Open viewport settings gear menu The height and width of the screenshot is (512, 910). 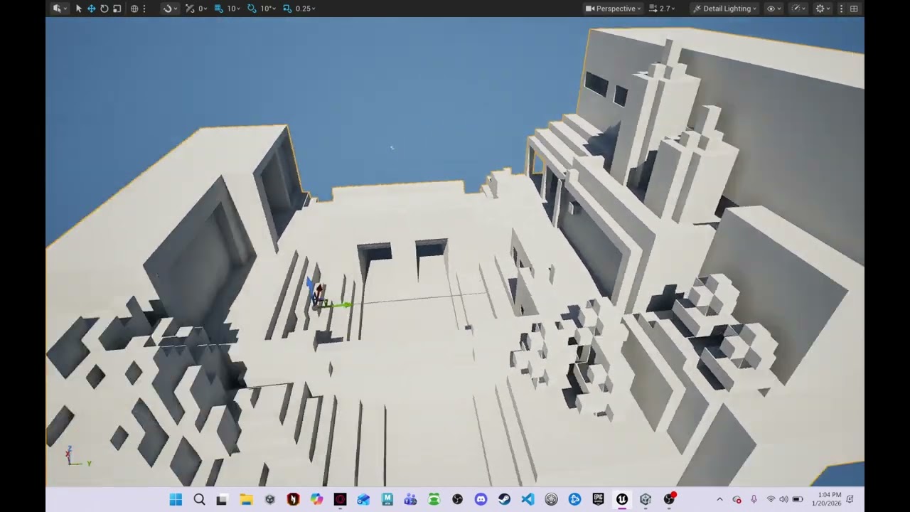tap(823, 9)
